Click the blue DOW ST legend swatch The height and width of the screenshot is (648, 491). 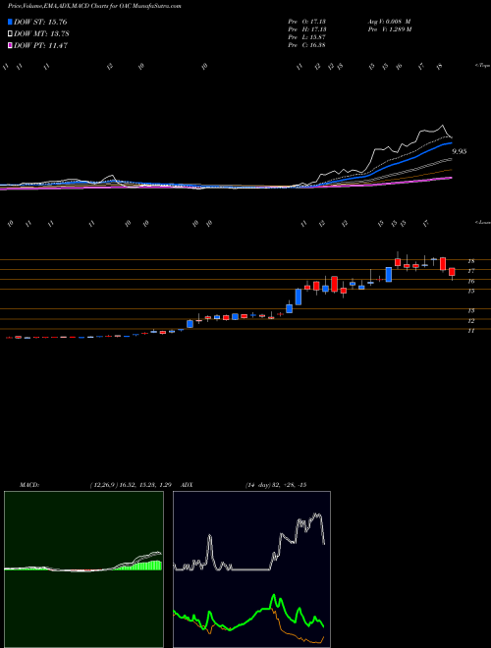10,22
